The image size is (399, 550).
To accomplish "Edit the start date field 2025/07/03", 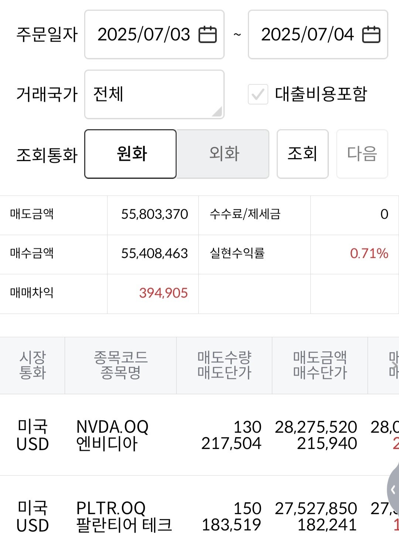I will [144, 35].
